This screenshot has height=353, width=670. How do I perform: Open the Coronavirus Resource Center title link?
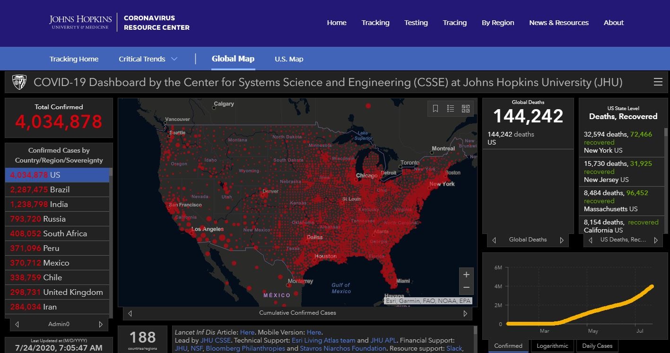pyautogui.click(x=157, y=23)
